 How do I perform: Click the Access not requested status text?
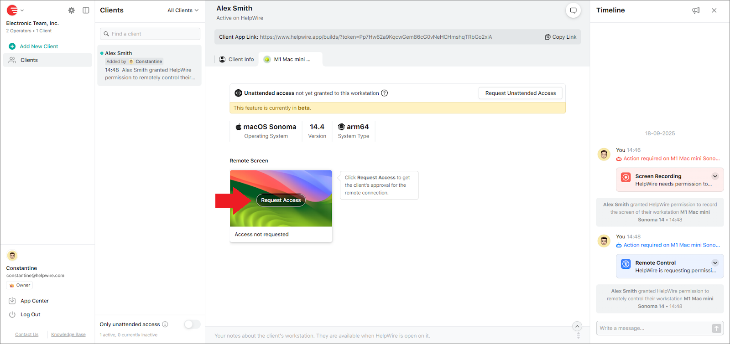pyautogui.click(x=261, y=234)
